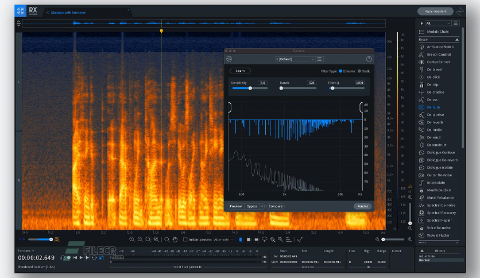Toggle loop playback in transport
Screen dimensions: 480x278
pos(94,258)
